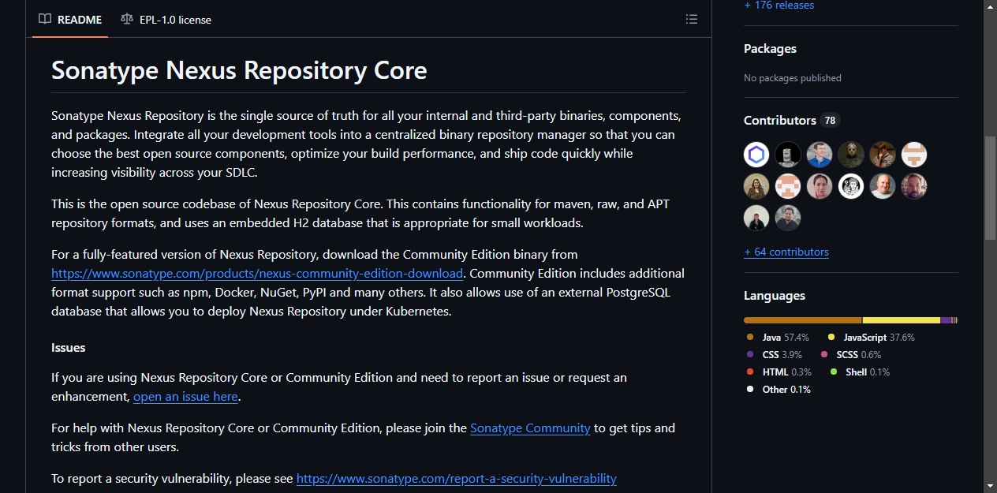Filter by HTML 0.3% language
The height and width of the screenshot is (493, 997).
click(779, 372)
